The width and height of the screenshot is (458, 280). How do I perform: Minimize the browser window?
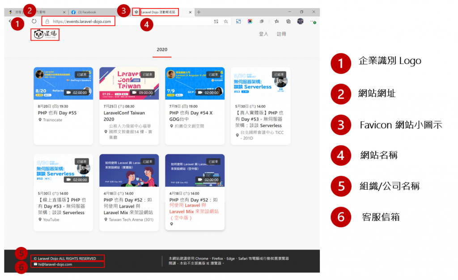(289, 12)
